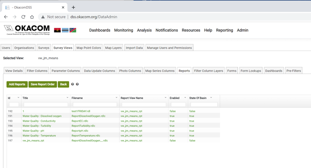Switch to Form Lookups tab

coord(251,71)
